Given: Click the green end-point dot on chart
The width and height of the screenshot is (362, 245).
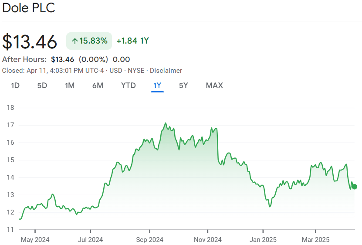Looking at the screenshot, I should click(355, 187).
